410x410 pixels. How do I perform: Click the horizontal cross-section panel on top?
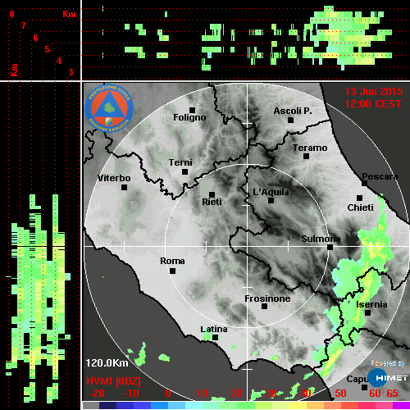pyautogui.click(x=246, y=40)
